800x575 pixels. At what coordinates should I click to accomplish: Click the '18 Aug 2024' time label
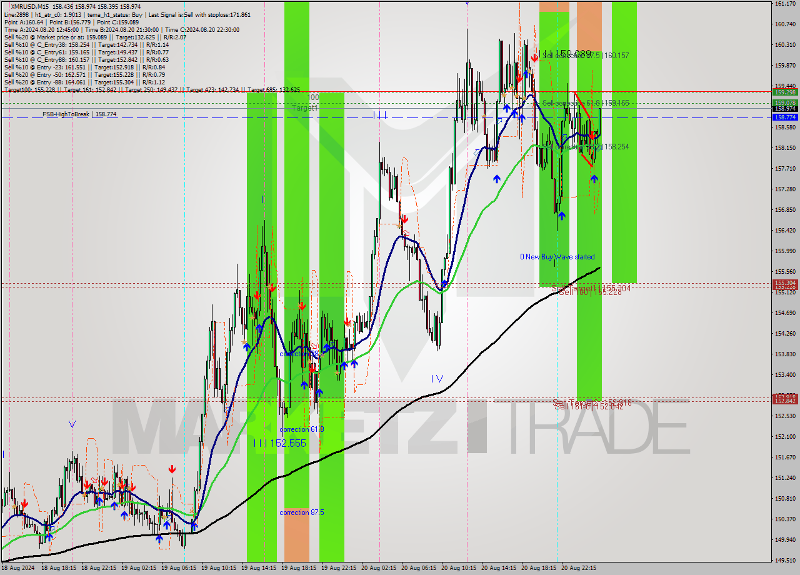(x=19, y=568)
